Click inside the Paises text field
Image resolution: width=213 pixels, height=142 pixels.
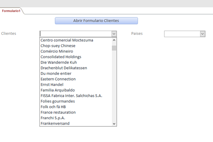point(182,34)
